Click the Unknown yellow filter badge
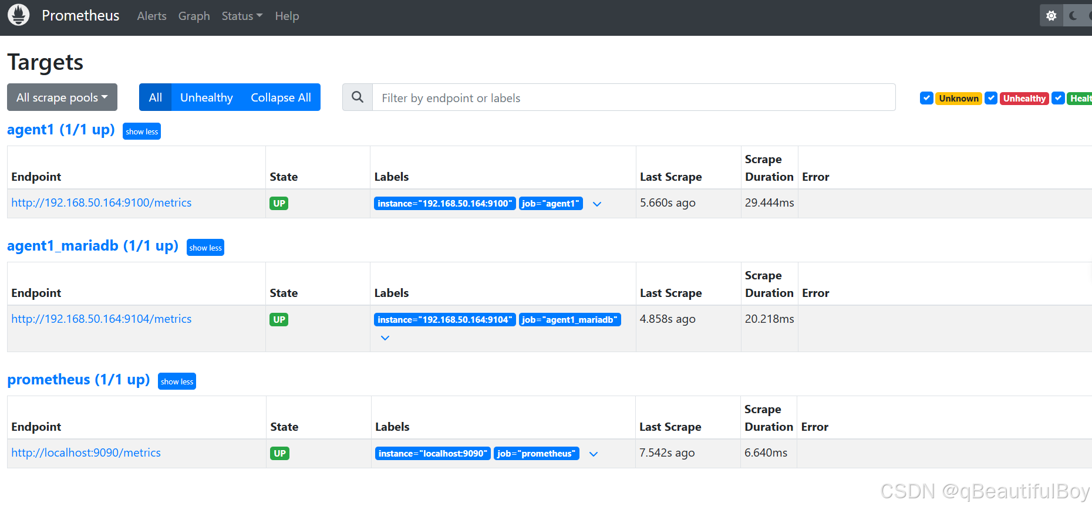Screen dimensions: 1092x510 [959, 99]
